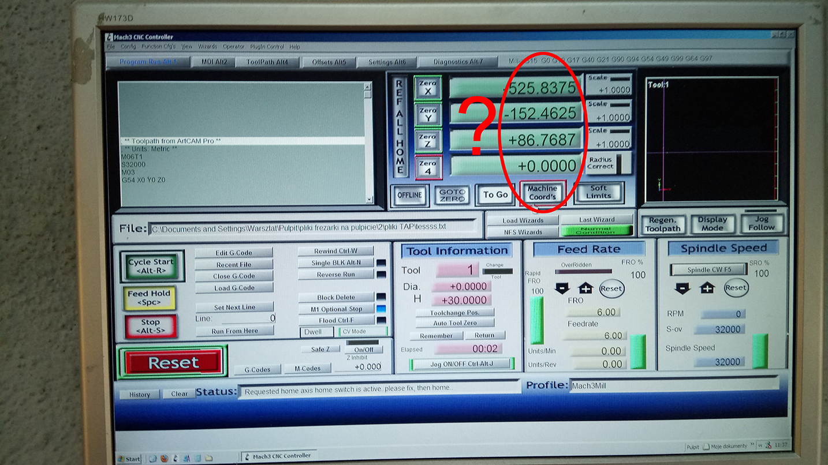Switch to Diagnostics Alt-7 tab
Screen dimensions: 828x465
[x=458, y=62]
